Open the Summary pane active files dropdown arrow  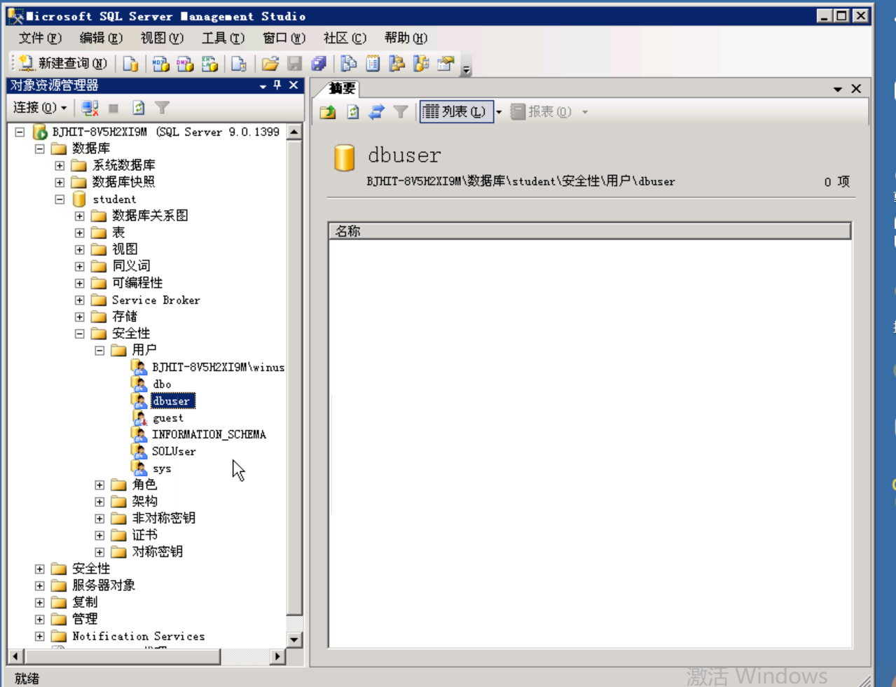tap(838, 89)
